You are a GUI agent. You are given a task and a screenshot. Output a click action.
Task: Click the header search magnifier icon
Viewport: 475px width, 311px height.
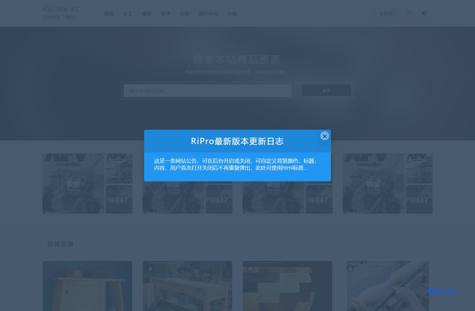[409, 13]
